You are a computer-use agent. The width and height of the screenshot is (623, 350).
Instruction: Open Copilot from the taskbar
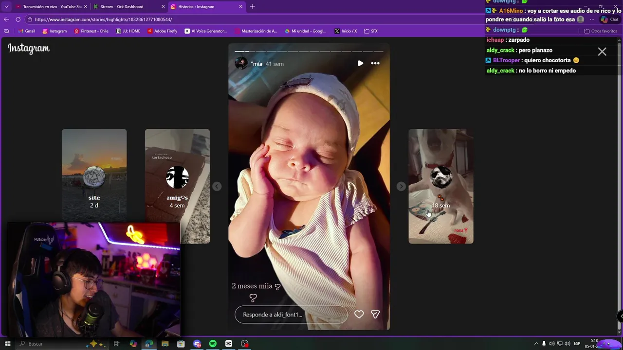pos(133,344)
